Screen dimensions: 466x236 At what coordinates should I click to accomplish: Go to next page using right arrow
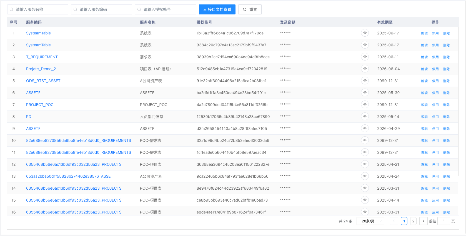(423, 221)
